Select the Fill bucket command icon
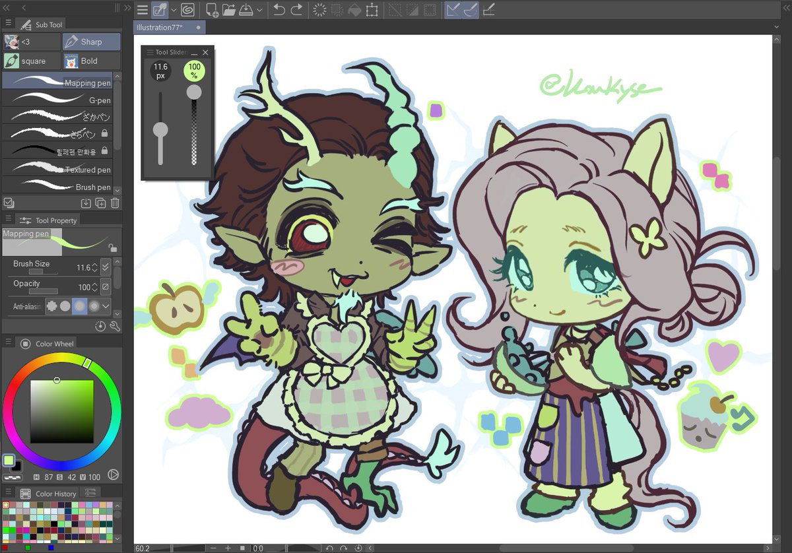 [x=354, y=10]
